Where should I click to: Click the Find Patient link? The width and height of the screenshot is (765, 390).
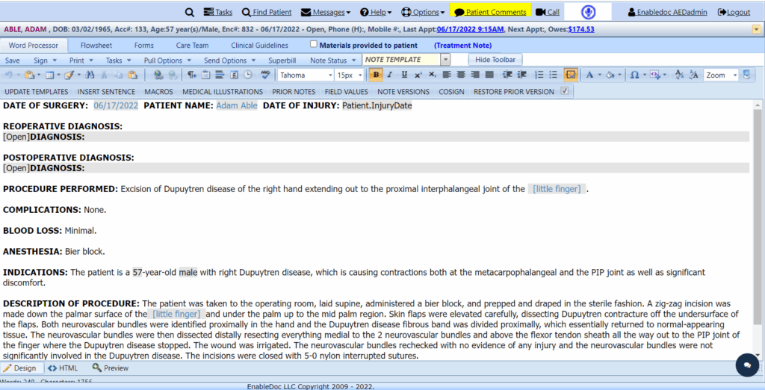tap(267, 12)
